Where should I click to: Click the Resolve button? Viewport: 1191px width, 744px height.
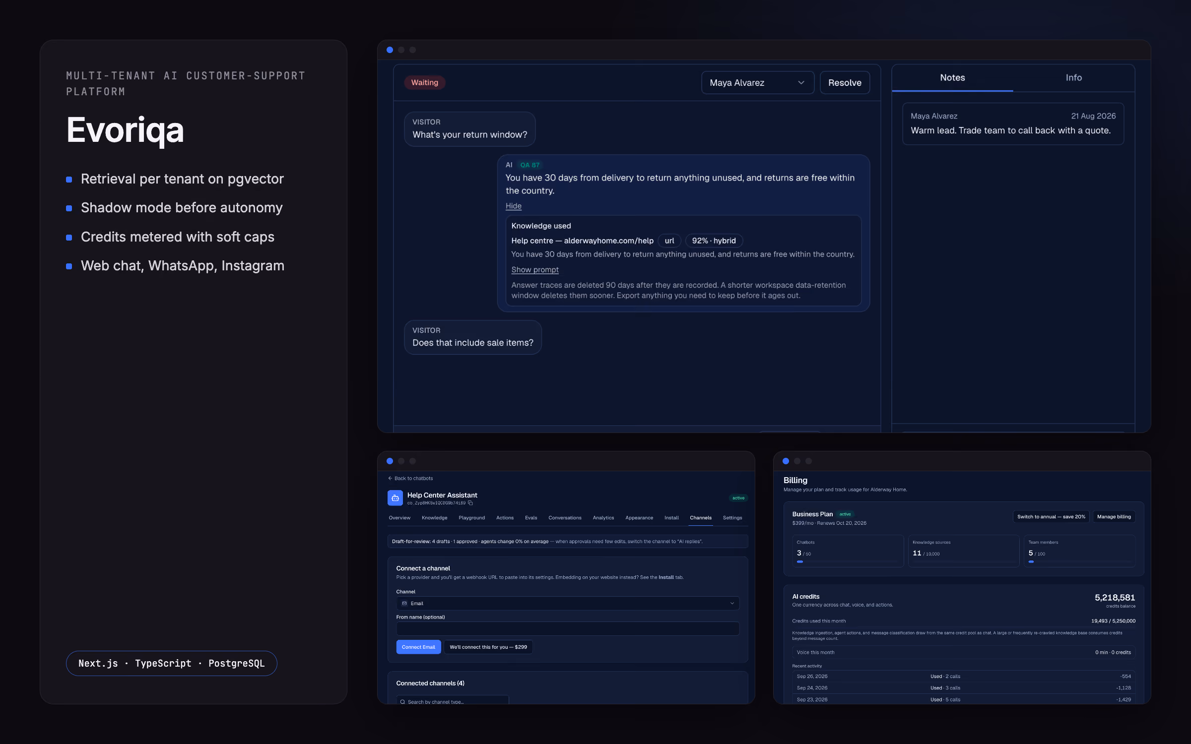pyautogui.click(x=845, y=83)
